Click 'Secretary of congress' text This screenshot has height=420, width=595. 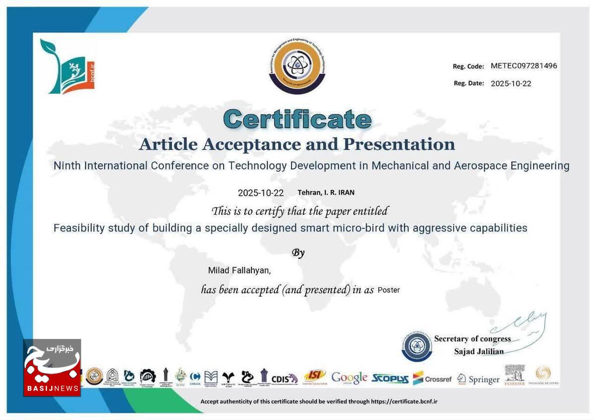point(473,339)
